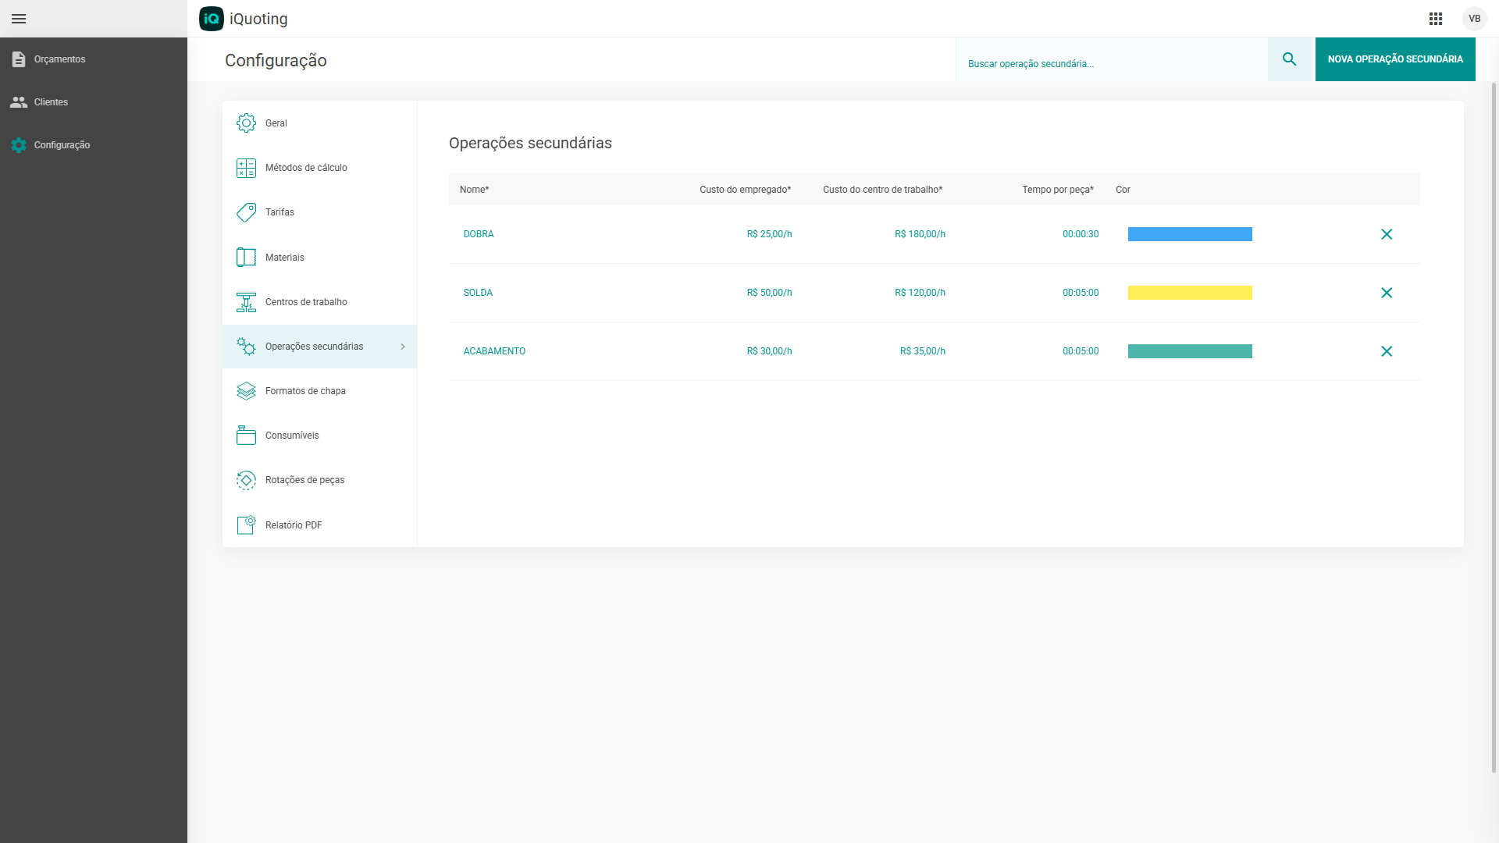Delete the ACABAMENTO operation row
This screenshot has width=1499, height=843.
pyautogui.click(x=1387, y=351)
